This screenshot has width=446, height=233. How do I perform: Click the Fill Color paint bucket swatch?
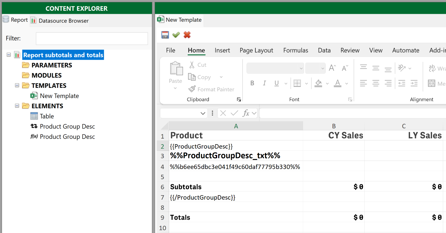tap(318, 83)
